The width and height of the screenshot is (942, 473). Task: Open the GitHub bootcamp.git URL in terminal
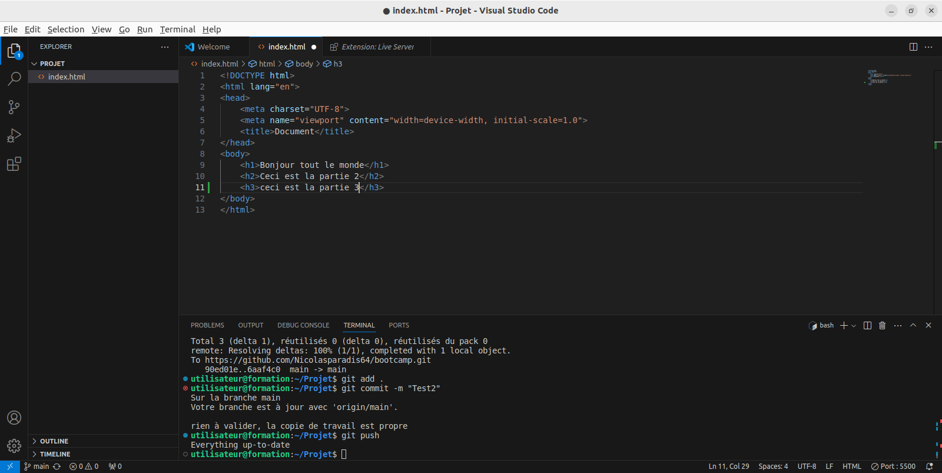coord(318,360)
